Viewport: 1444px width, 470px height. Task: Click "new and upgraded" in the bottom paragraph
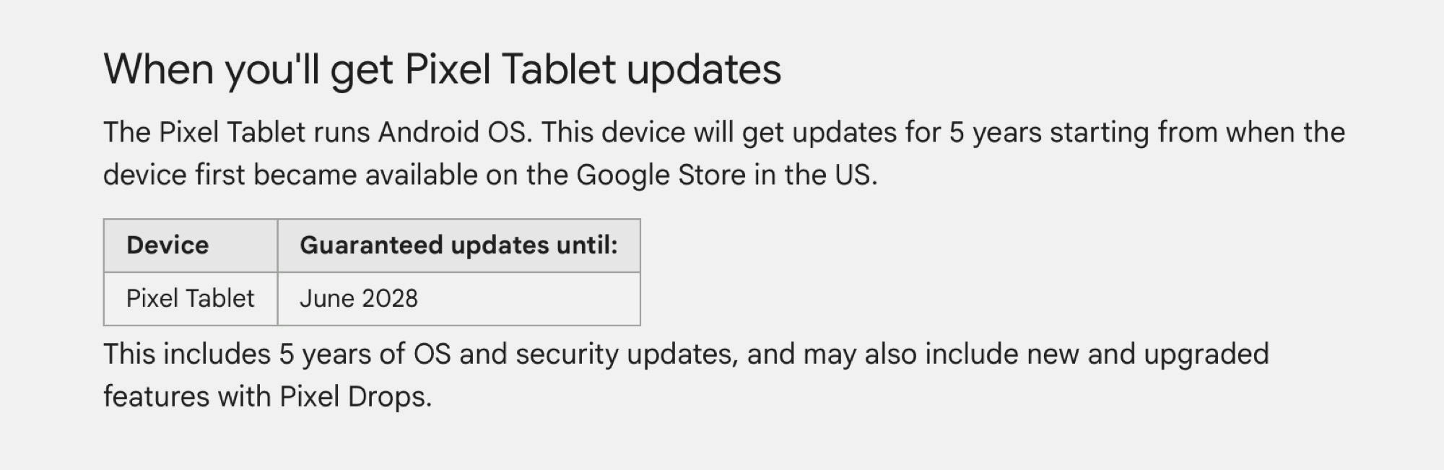(1147, 354)
